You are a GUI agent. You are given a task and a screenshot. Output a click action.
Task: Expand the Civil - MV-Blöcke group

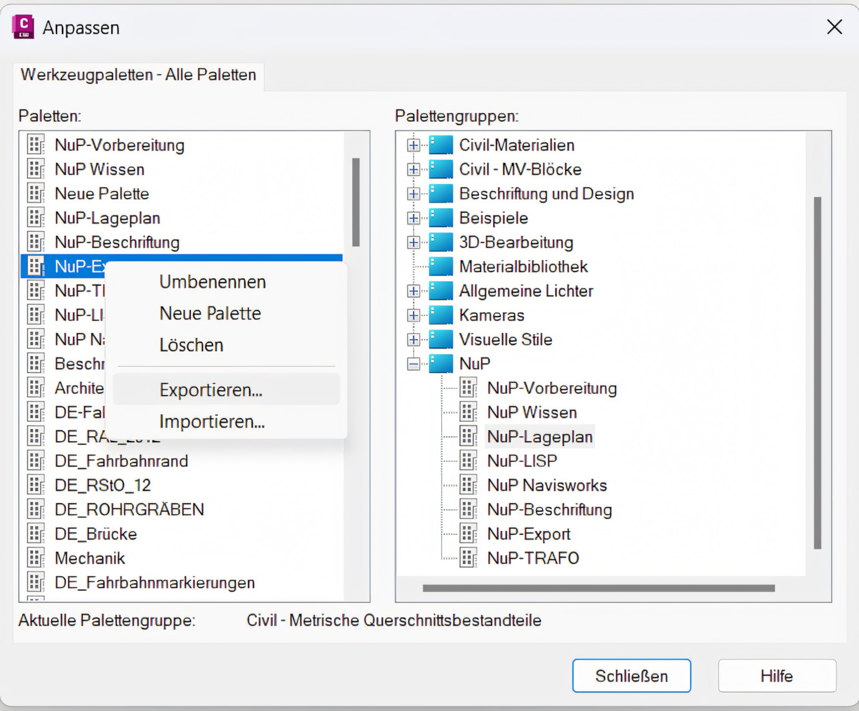(x=413, y=168)
